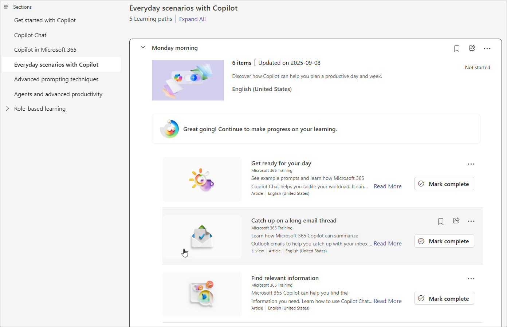This screenshot has width=507, height=327.
Task: Mark Get ready for your day complete
Action: coord(444,184)
